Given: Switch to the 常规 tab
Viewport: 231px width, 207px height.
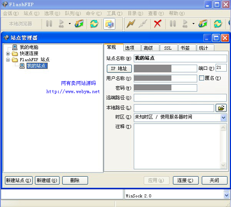Looking at the screenshot, I should coord(113,47).
